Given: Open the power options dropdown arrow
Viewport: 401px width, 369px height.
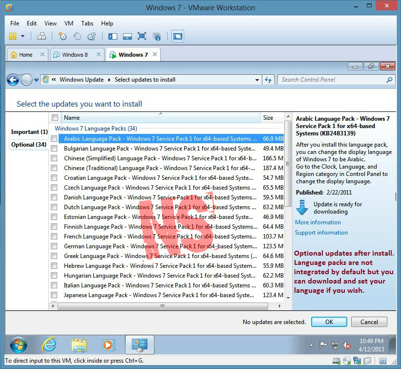Looking at the screenshot, I should tap(23, 36).
